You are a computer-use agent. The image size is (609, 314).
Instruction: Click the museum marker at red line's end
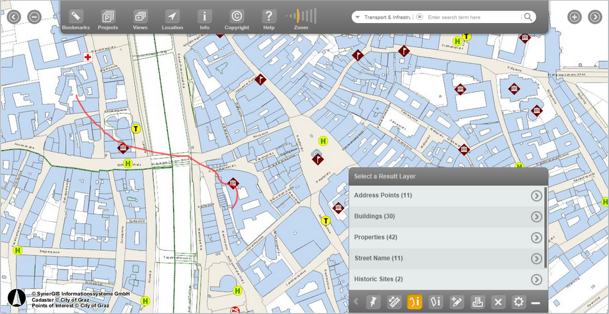[233, 183]
